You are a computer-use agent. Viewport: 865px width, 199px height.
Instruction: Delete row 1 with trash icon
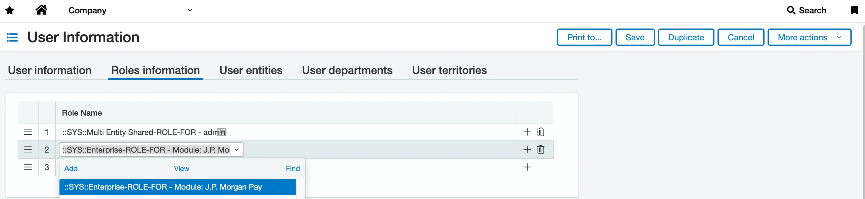click(x=540, y=132)
